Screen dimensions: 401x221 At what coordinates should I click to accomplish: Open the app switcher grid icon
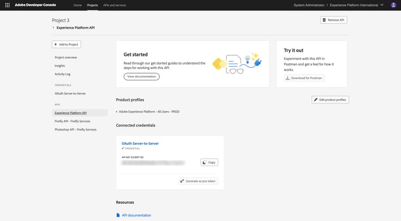pyautogui.click(x=7, y=5)
